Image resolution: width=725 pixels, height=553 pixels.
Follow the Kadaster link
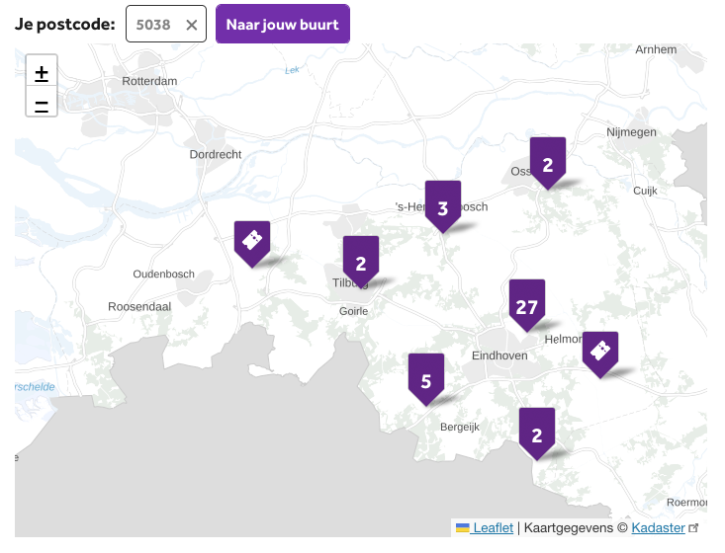[658, 528]
